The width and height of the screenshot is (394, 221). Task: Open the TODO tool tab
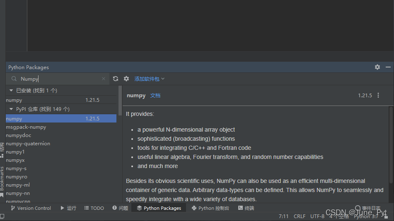[x=94, y=208]
